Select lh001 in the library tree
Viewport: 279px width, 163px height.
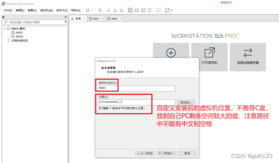(x=19, y=33)
